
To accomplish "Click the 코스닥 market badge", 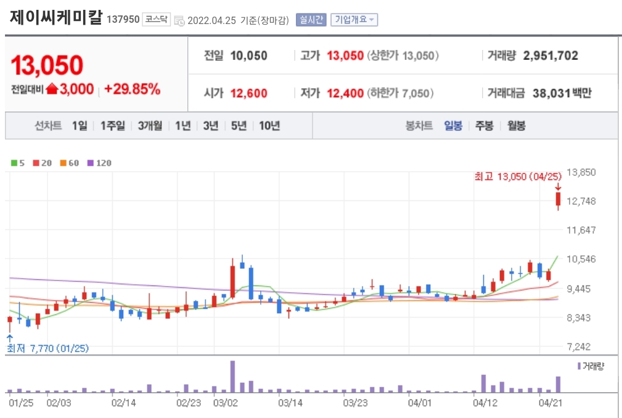I will [x=157, y=20].
